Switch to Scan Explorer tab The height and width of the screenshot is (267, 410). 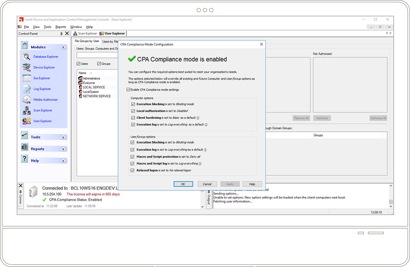click(x=85, y=33)
